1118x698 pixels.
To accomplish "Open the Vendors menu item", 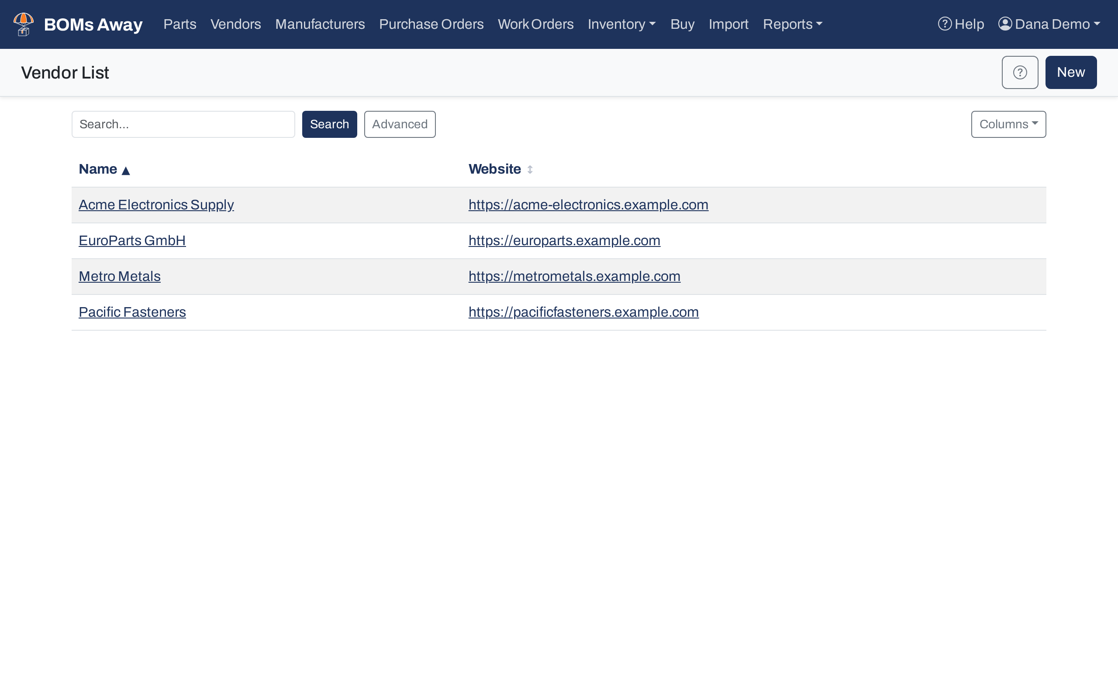I will click(236, 24).
